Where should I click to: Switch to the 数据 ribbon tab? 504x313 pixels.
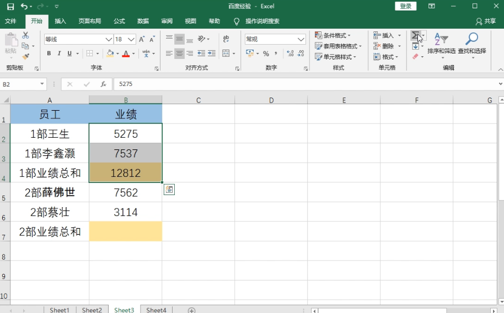143,21
